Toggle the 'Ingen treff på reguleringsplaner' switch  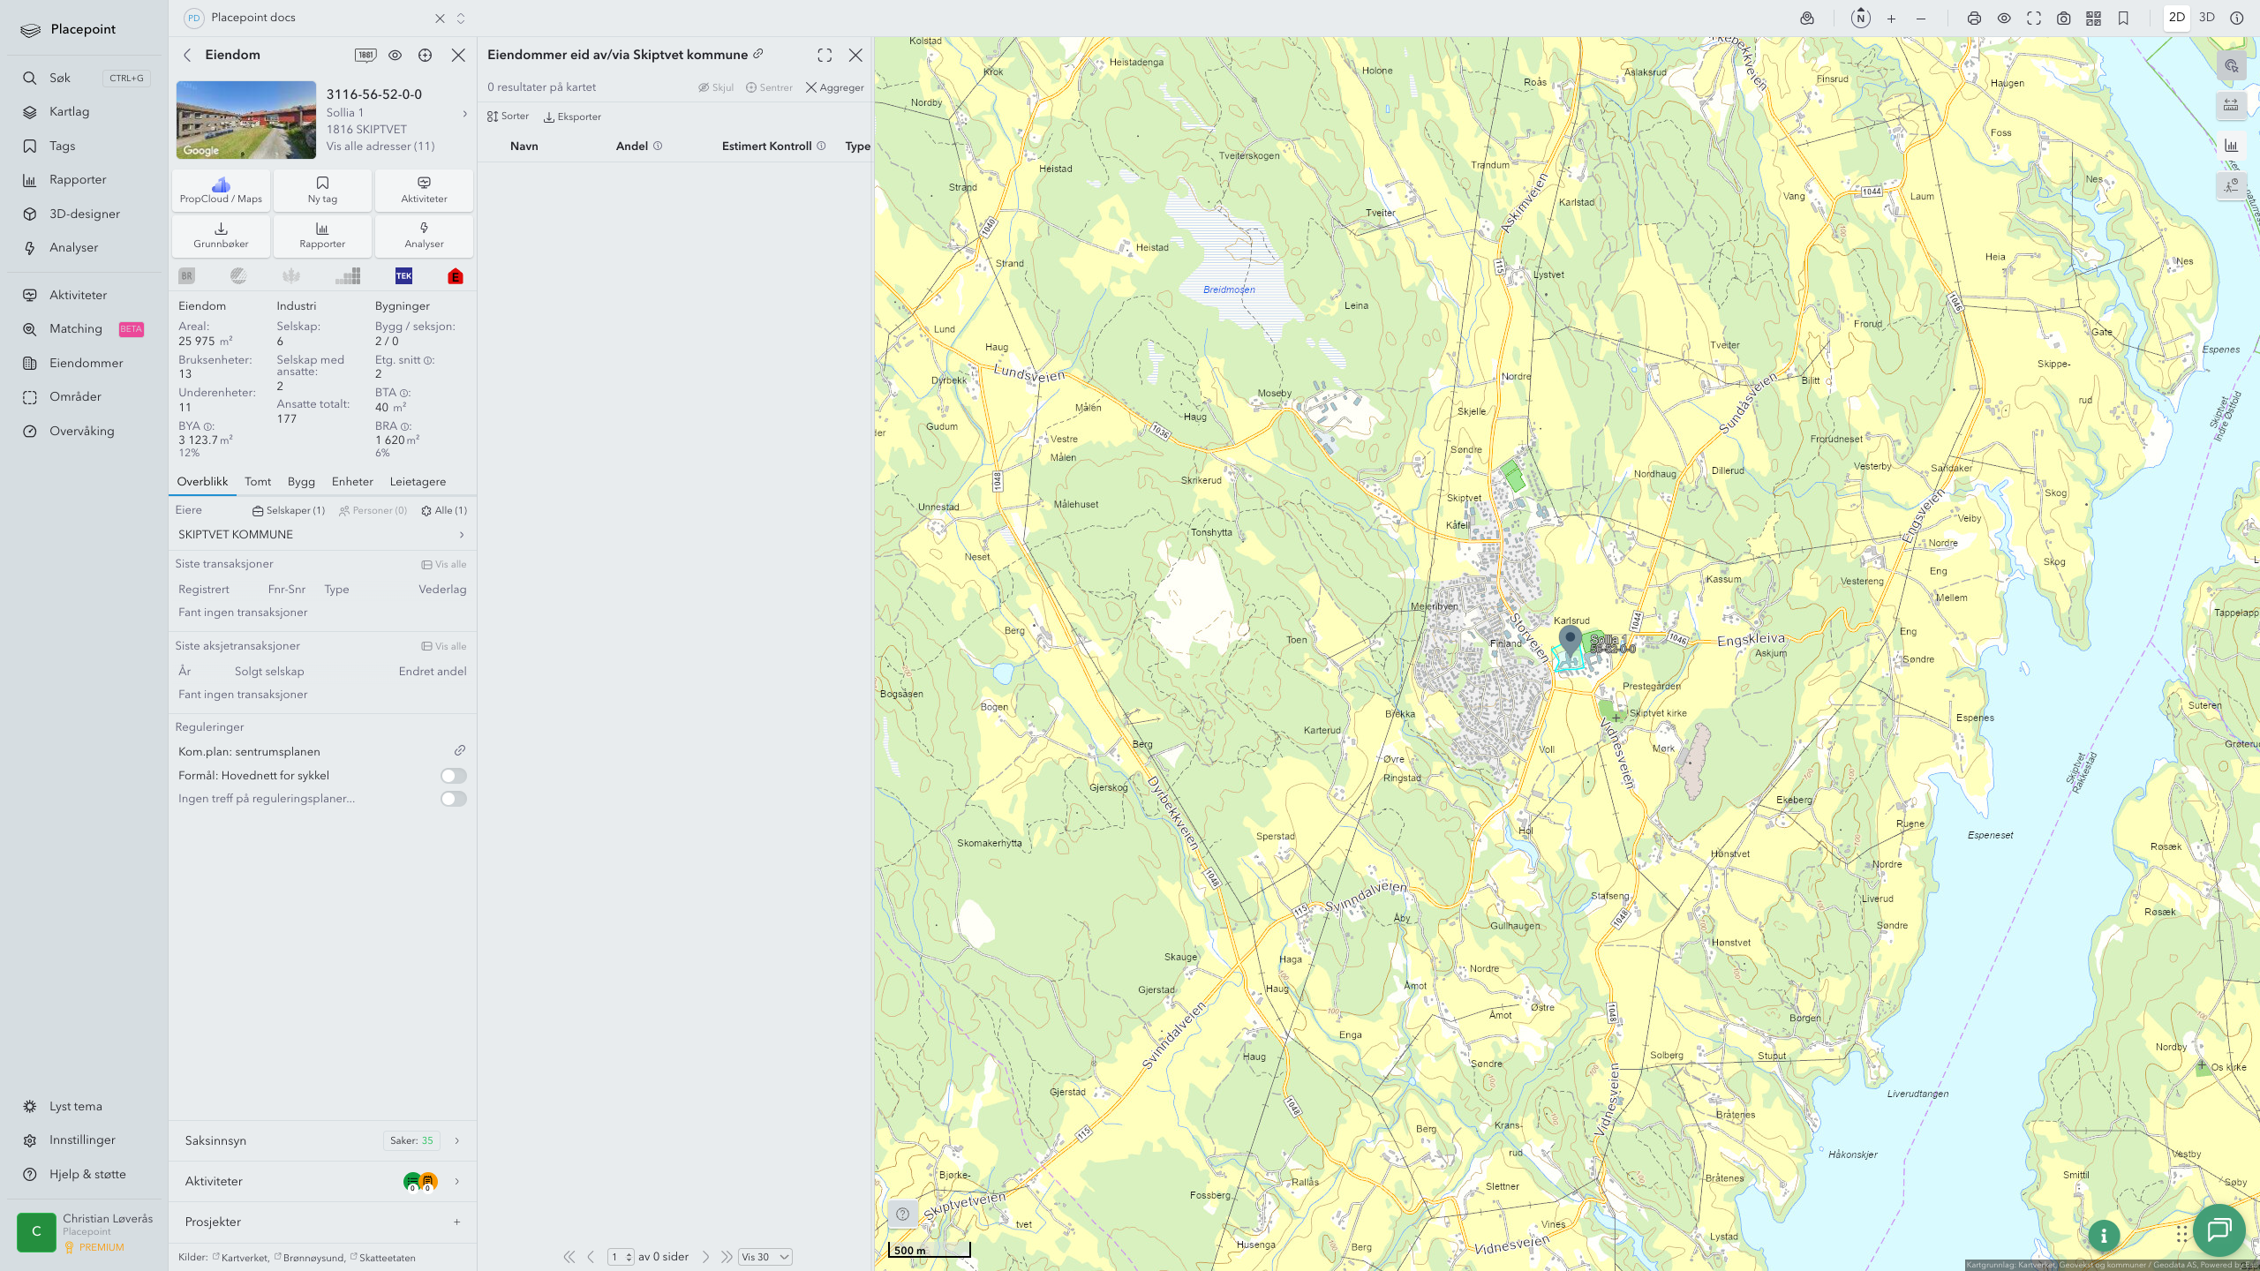pos(454,799)
